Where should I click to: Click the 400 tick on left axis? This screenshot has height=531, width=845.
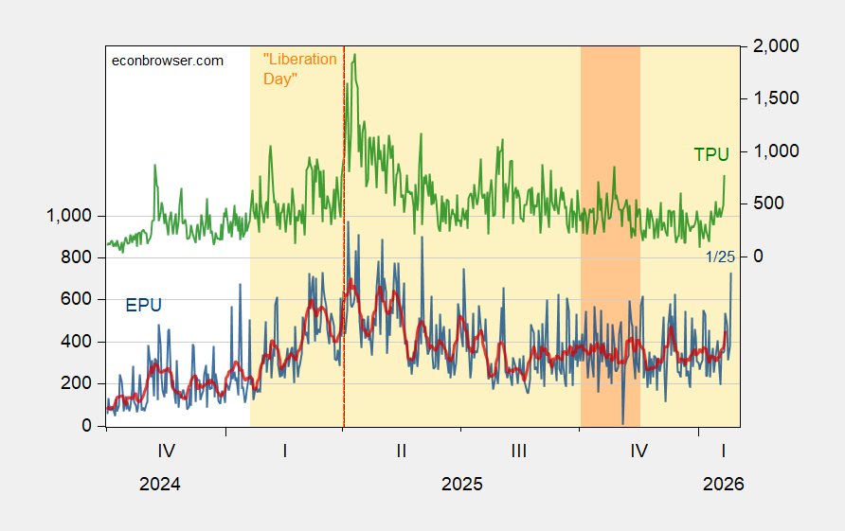pyautogui.click(x=76, y=342)
